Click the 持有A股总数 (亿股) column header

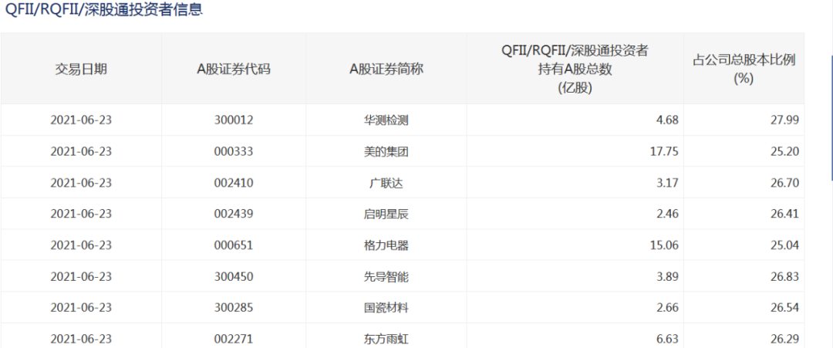click(574, 69)
